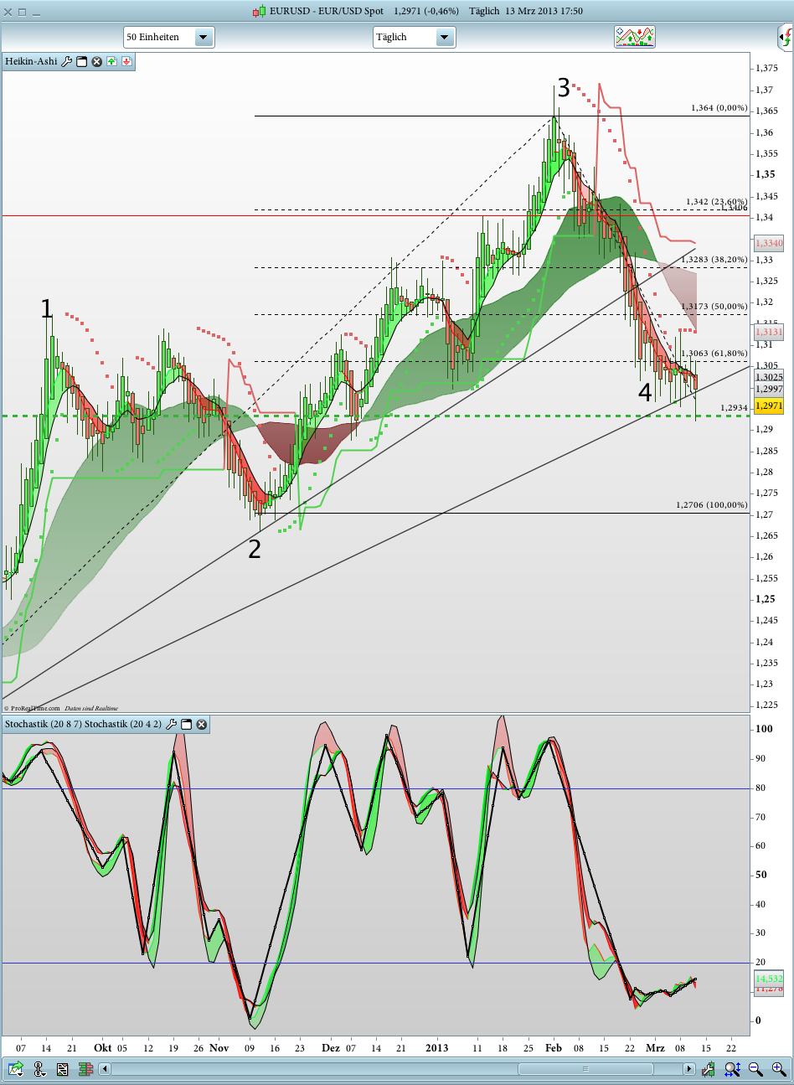This screenshot has width=794, height=1085.
Task: Click the wave label 3 annotation
Action: pos(564,87)
